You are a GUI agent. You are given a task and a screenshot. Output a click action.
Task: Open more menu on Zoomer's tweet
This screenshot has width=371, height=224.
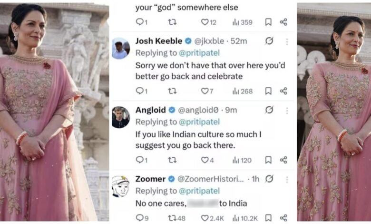[x=287, y=179]
